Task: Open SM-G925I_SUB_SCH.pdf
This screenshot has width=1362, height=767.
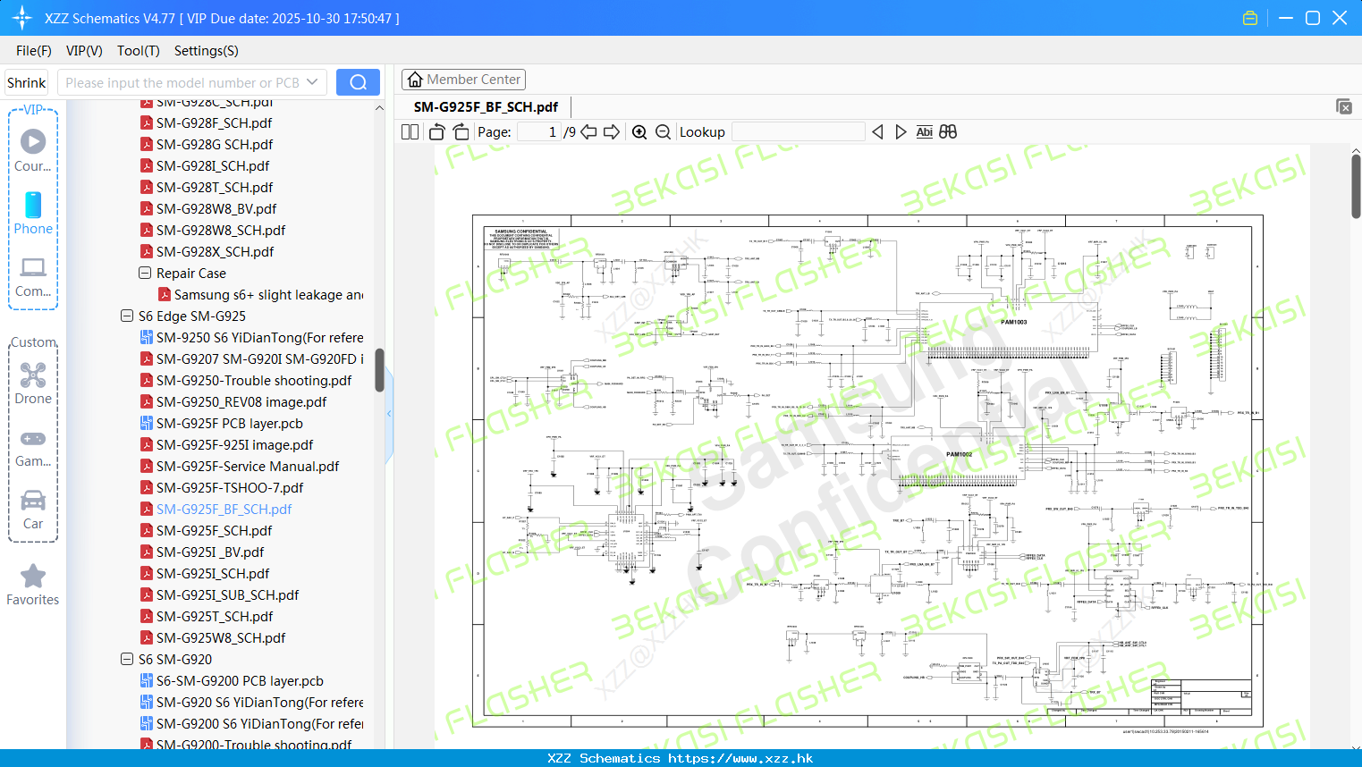Action: pyautogui.click(x=228, y=594)
